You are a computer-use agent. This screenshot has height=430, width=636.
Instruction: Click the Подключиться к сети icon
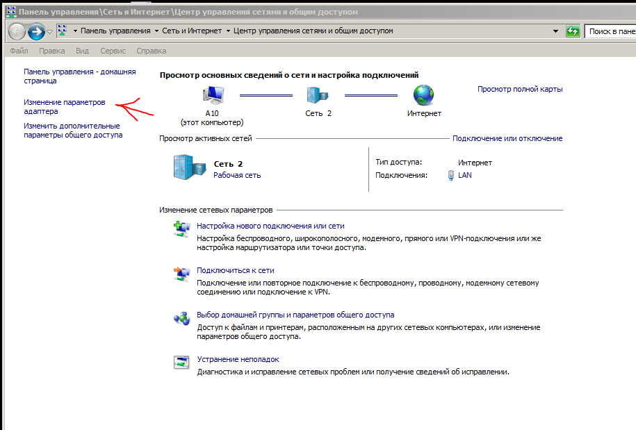coord(181,274)
